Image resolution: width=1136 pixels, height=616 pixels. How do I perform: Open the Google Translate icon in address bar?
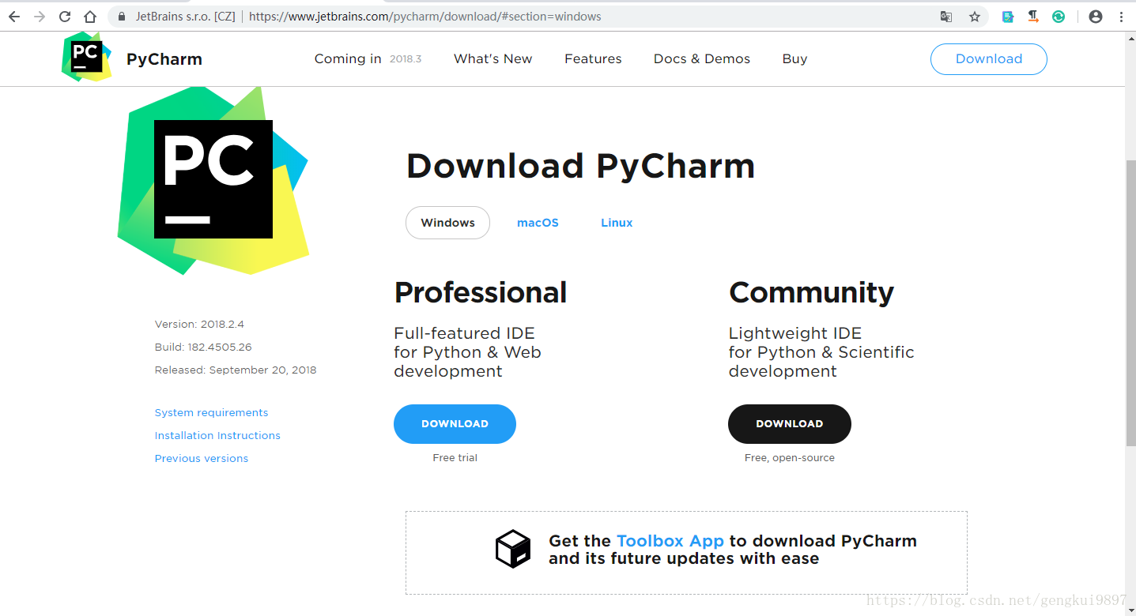tap(945, 16)
